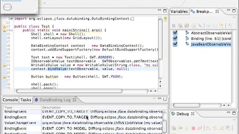Select the ValueChangeEvent log row
239x134 pixels.
[x=83, y=123]
